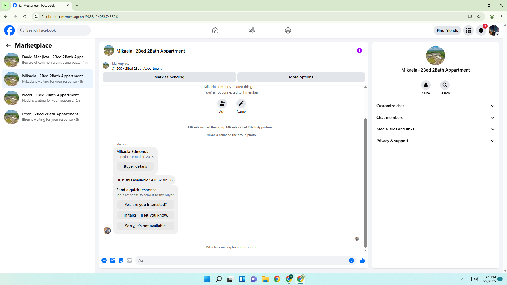Click More options button

pyautogui.click(x=301, y=77)
